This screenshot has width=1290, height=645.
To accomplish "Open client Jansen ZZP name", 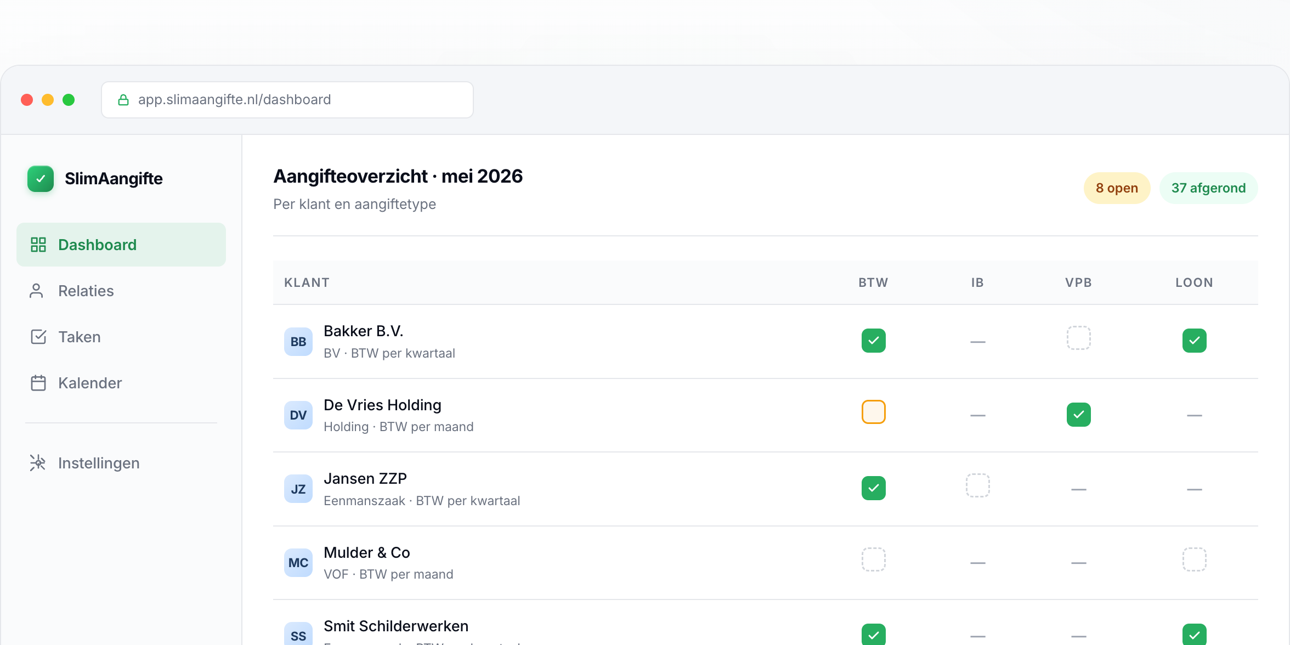I will pos(365,479).
